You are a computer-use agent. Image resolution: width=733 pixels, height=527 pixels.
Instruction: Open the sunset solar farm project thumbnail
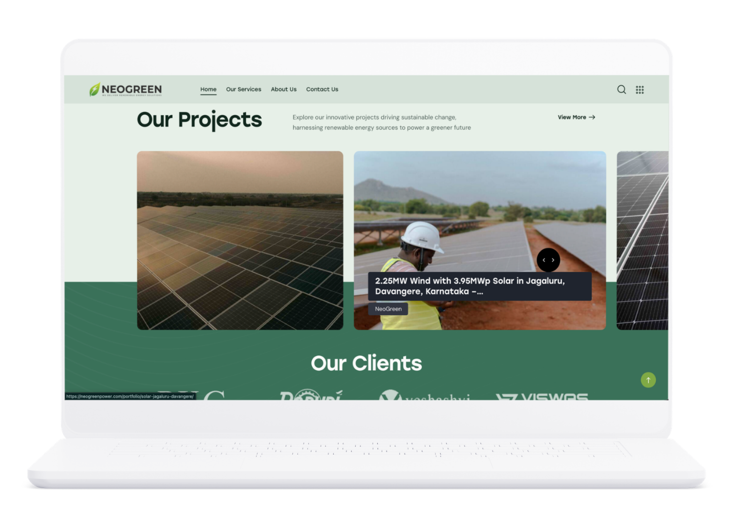[x=240, y=241]
